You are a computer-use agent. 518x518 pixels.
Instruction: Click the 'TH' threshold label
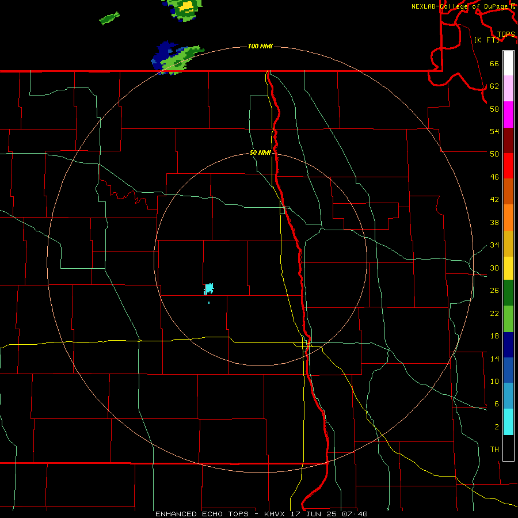click(494, 450)
